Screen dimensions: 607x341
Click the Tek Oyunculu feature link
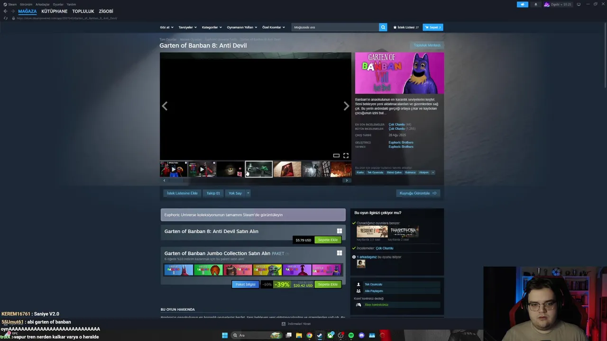(373, 285)
